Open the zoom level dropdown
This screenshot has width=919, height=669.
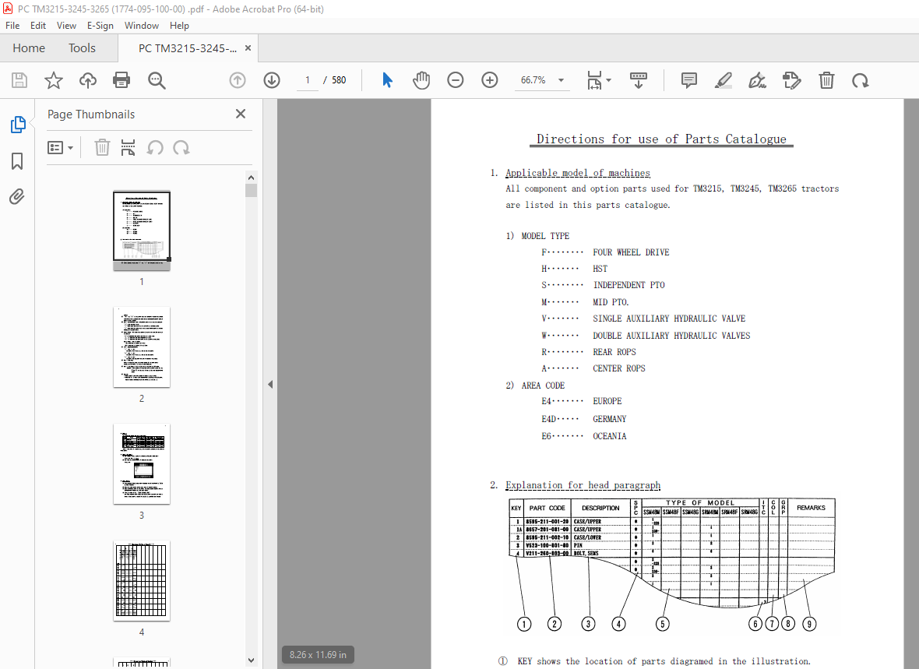tap(561, 80)
